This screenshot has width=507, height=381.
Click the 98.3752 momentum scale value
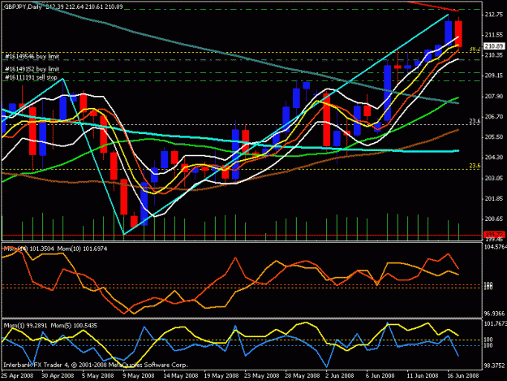[x=494, y=366]
